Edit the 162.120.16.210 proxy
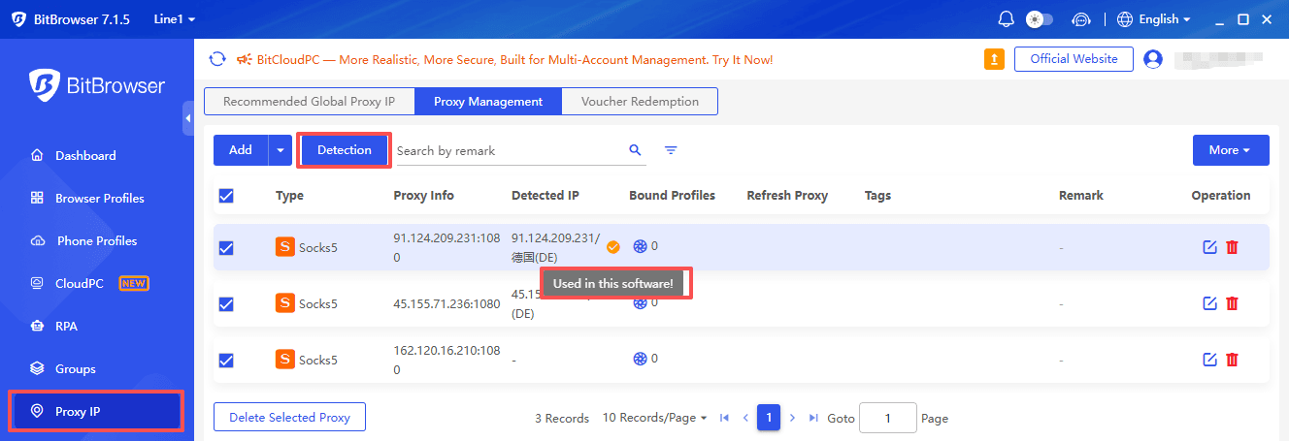Image resolution: width=1289 pixels, height=441 pixels. click(1209, 360)
